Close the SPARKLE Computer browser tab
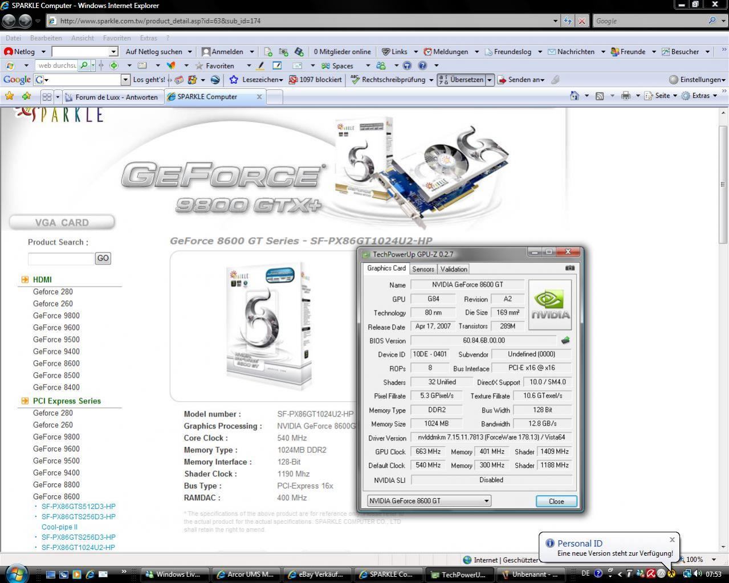This screenshot has height=583, width=729. [x=259, y=96]
